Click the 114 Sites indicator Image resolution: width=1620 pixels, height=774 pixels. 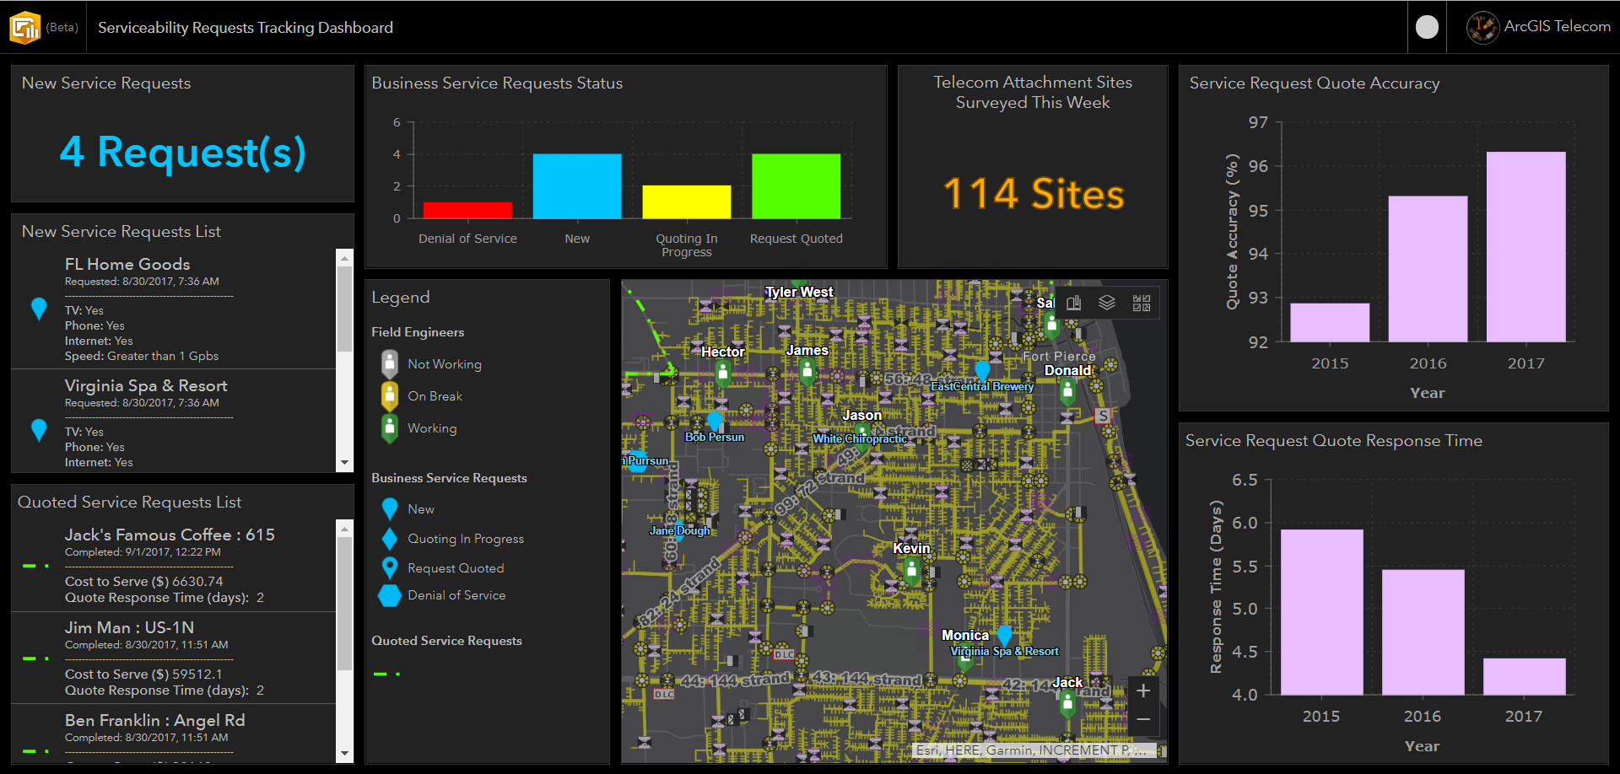[1033, 194]
